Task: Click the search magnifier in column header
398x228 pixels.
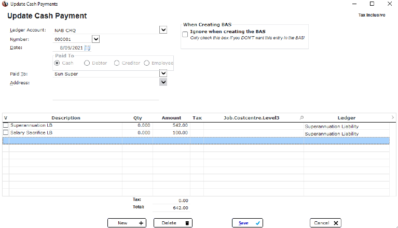Action: (301, 117)
